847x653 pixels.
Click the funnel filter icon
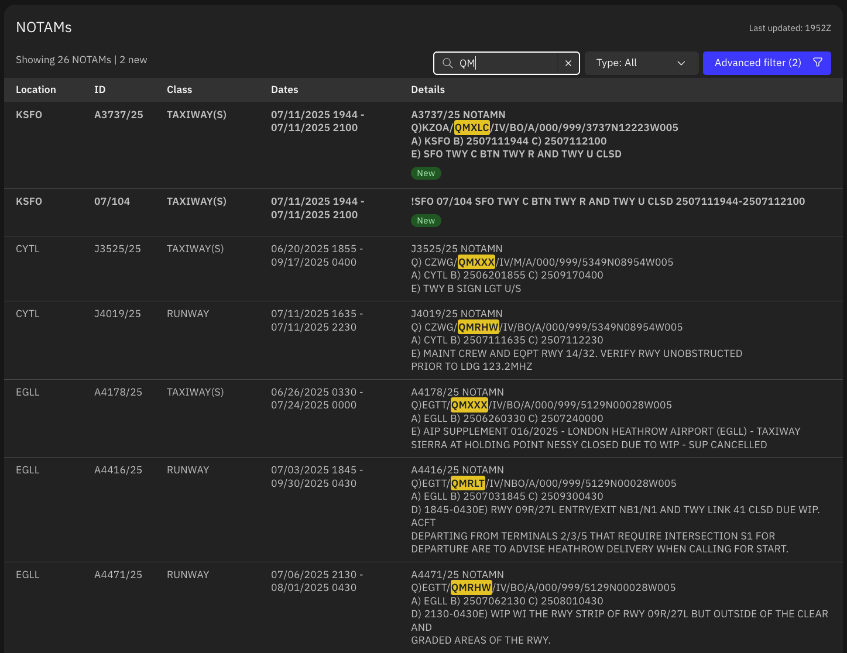click(818, 63)
